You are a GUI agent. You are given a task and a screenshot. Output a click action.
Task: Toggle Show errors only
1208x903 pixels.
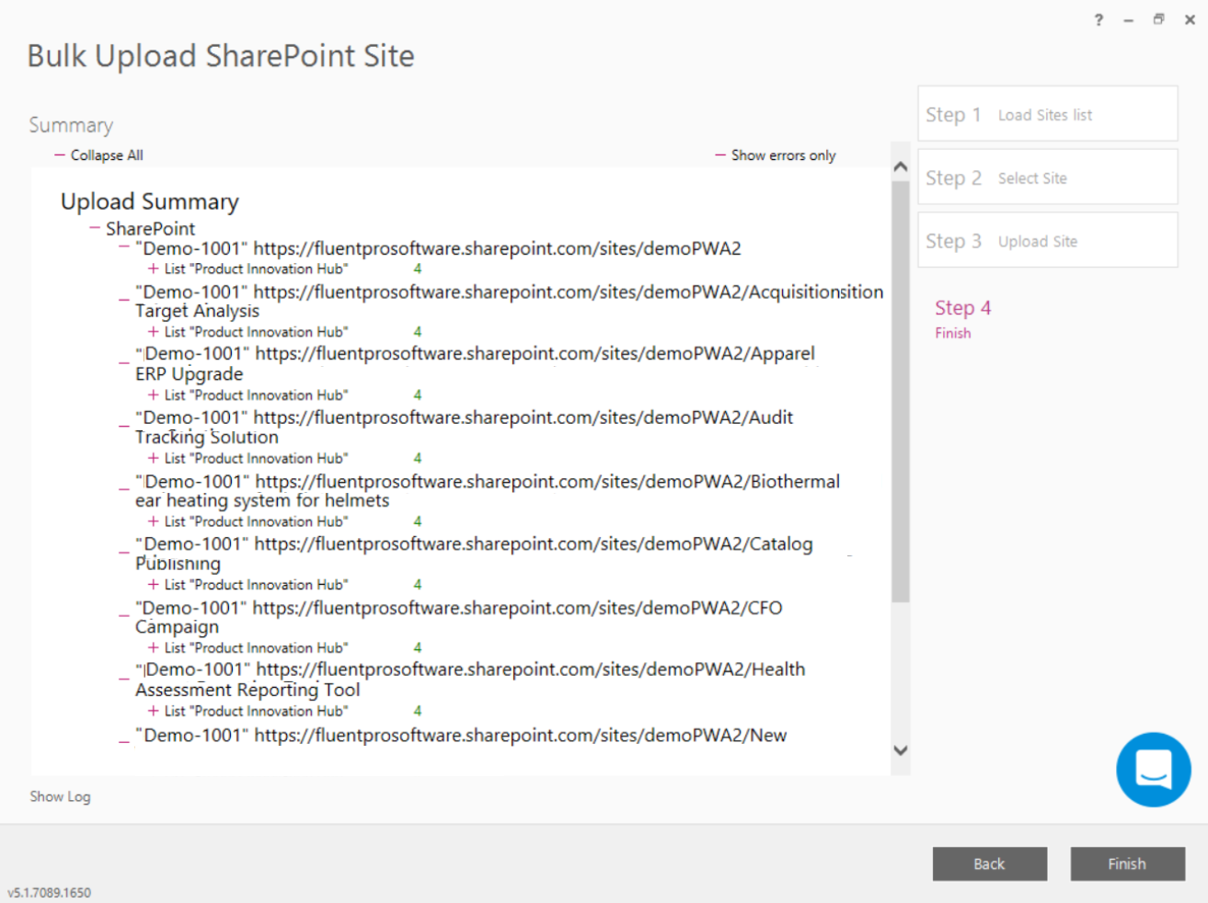(x=776, y=155)
